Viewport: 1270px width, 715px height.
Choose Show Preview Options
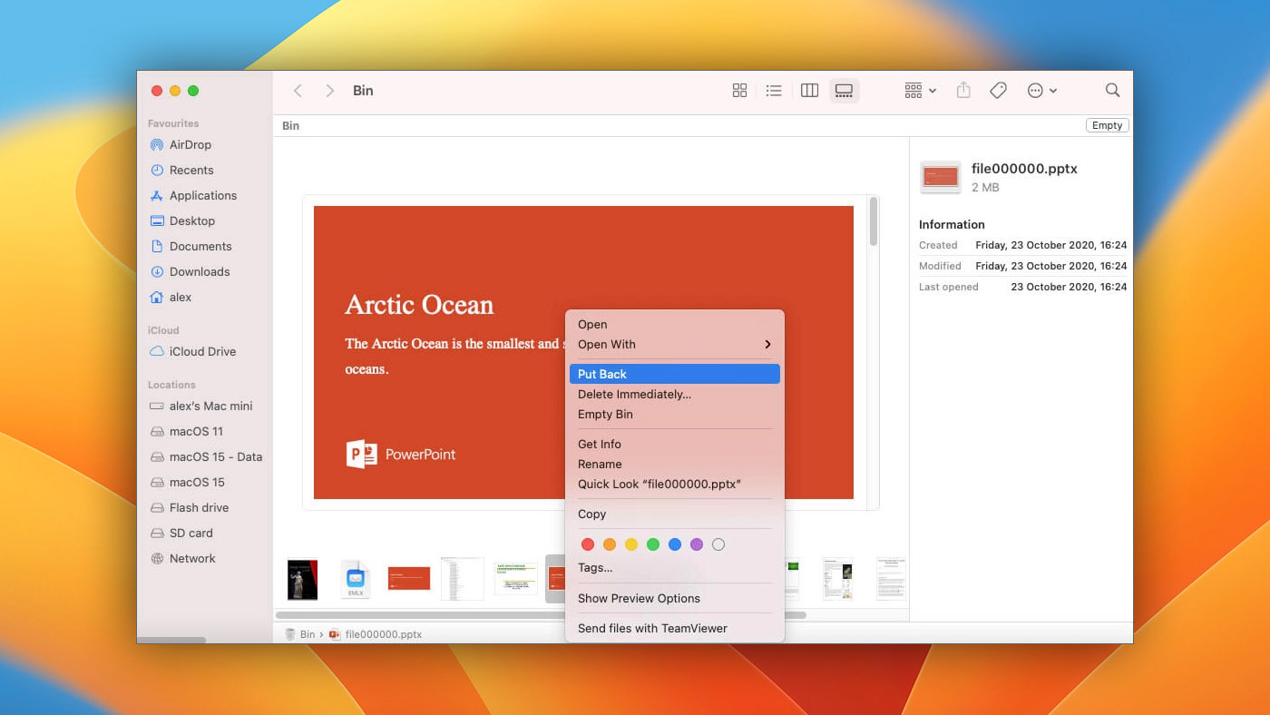674,599
